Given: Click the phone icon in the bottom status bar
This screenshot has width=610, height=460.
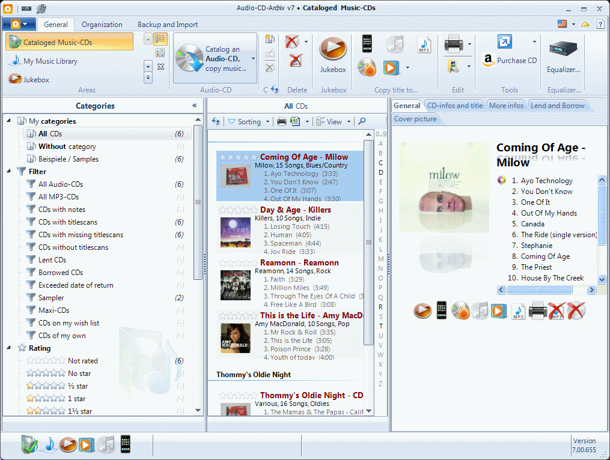Looking at the screenshot, I should tap(125, 444).
